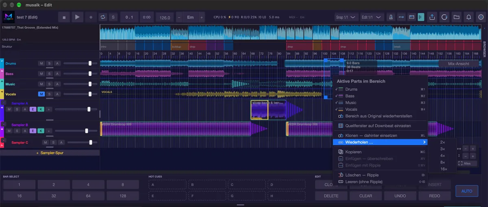Raise key with plus next to Em
Screen dimensions: 488x207
[201, 17]
